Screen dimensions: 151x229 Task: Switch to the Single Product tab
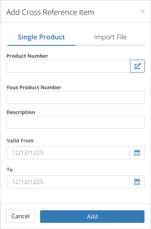point(42,37)
